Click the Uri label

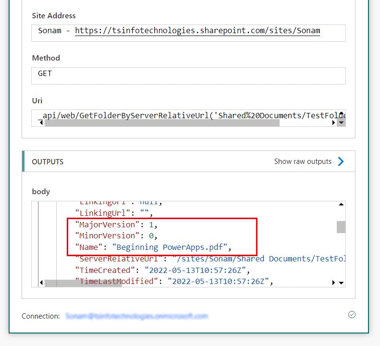point(37,100)
